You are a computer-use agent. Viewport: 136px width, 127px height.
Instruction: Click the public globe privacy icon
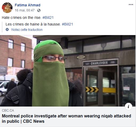(x=39, y=10)
